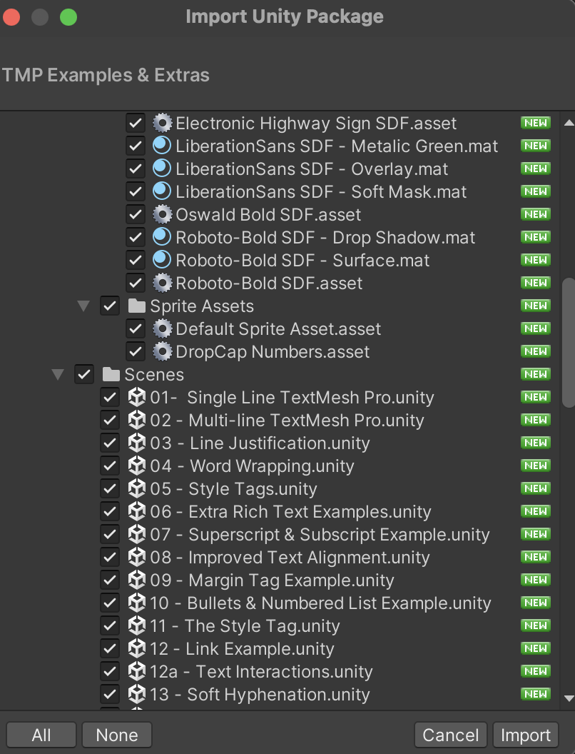Uncheck Roboto-Bold SDF.asset checkbox
The image size is (575, 754).
136,283
